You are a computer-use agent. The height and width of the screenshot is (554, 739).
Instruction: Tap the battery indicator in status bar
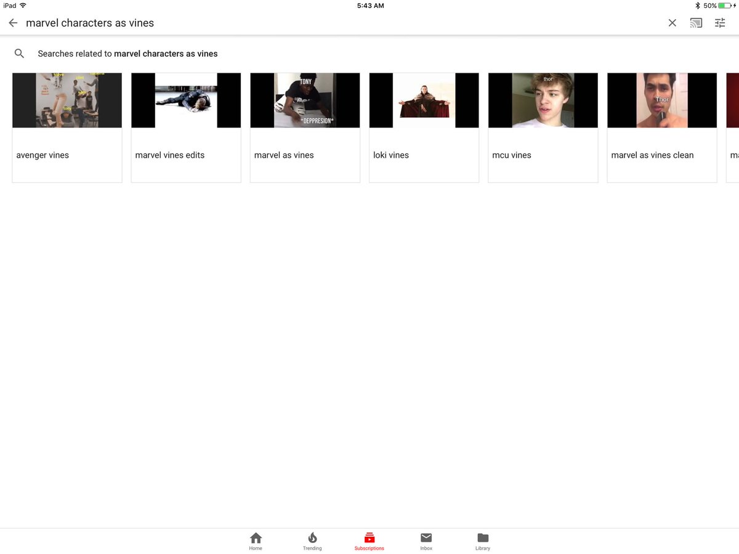[x=726, y=6]
